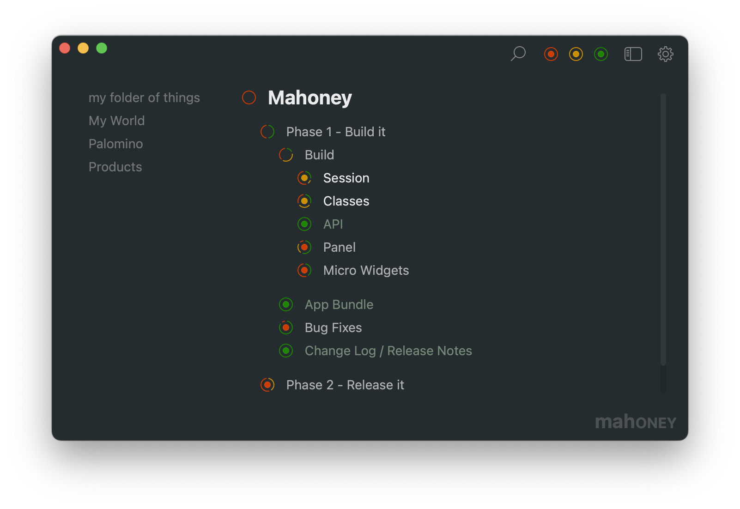Click the status icon next to Bug Fixes
740x509 pixels.
tap(286, 327)
